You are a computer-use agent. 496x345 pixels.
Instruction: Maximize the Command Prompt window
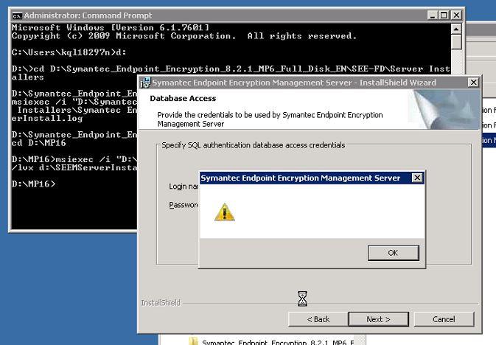[444, 15]
